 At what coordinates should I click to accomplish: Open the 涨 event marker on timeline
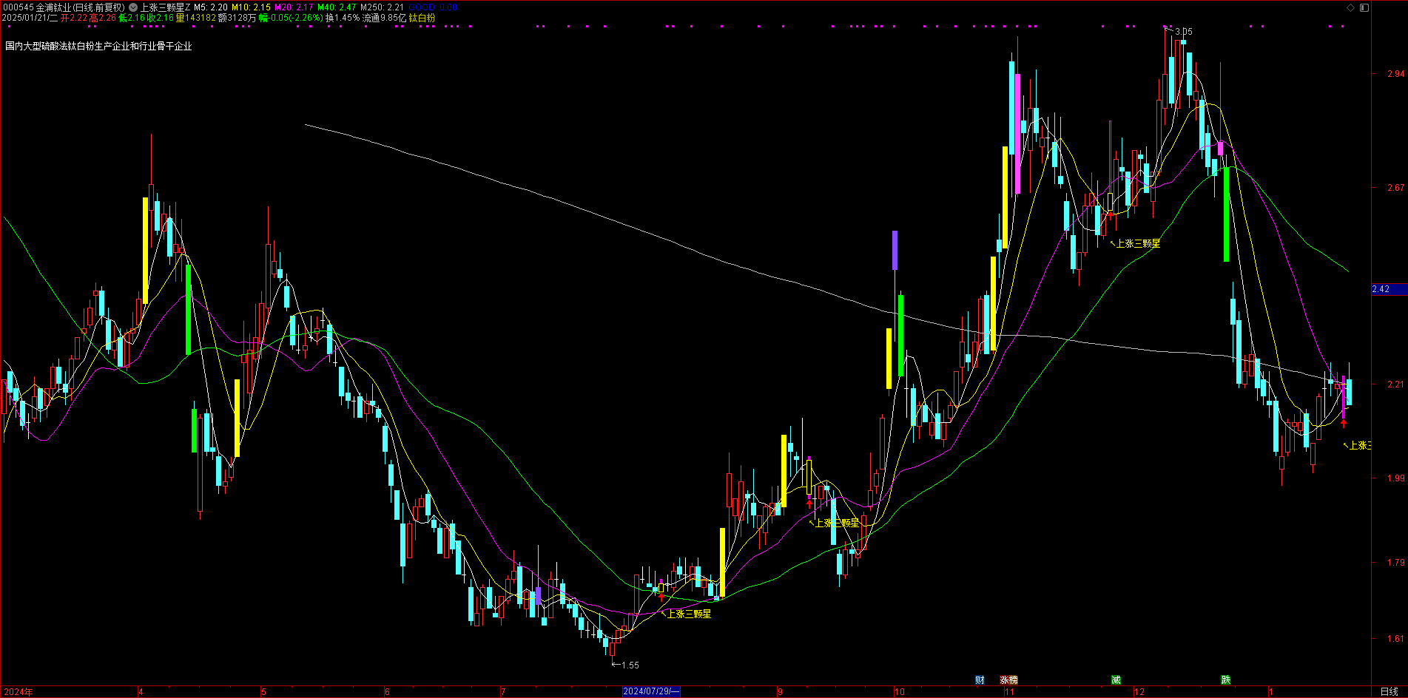[x=1004, y=680]
